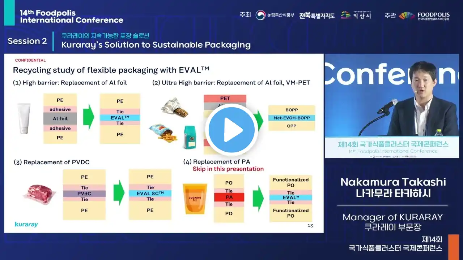The height and width of the screenshot is (260, 463).
Task: Click '(1) High barrier: Replacement of Al foil'
Action: click(70, 83)
